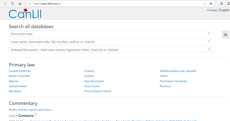Open Newfoundland and Labrador primary law
Image resolution: width=230 pixels, height=121 pixels.
[178, 71]
